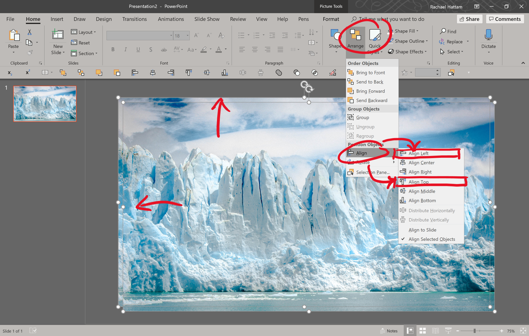
Task: Select the Superscript quick access icon
Action: (28, 72)
